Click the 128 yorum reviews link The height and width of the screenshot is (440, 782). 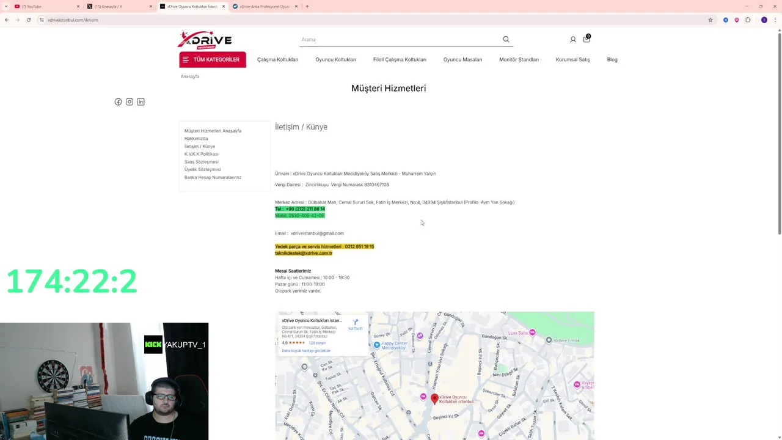317,343
